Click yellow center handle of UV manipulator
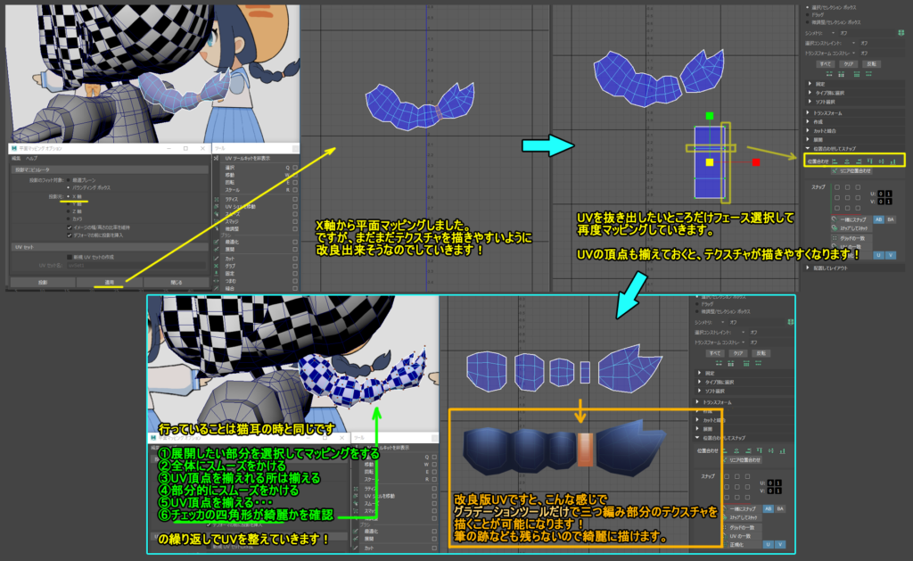Viewport: 913px width, 561px height. pos(709,162)
